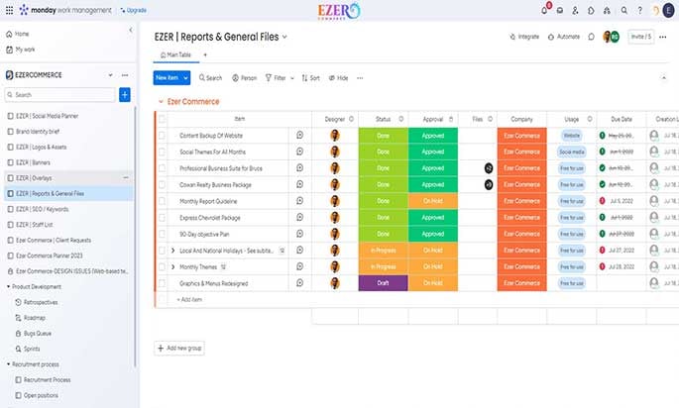Open board title dropdown chevron
This screenshot has height=408, width=679.
tap(284, 37)
